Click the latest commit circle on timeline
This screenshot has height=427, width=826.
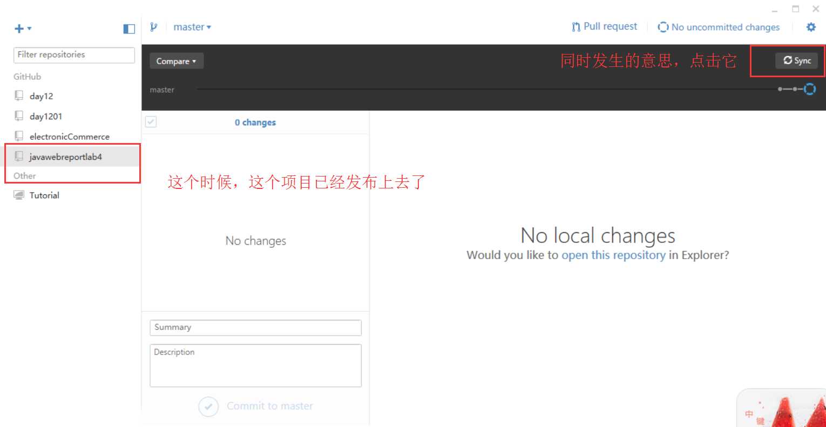point(809,89)
